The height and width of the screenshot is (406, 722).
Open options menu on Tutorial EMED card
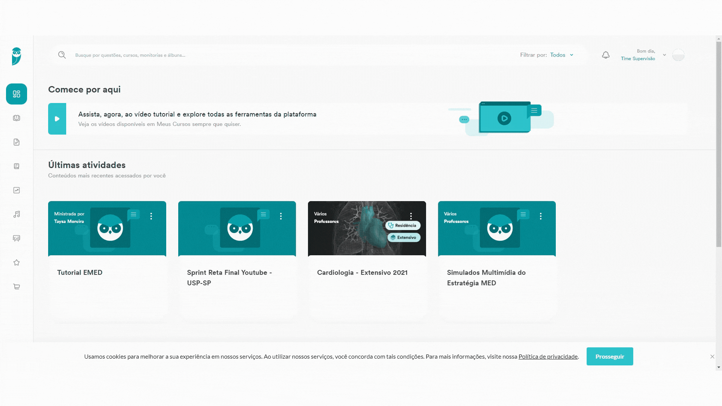point(151,216)
